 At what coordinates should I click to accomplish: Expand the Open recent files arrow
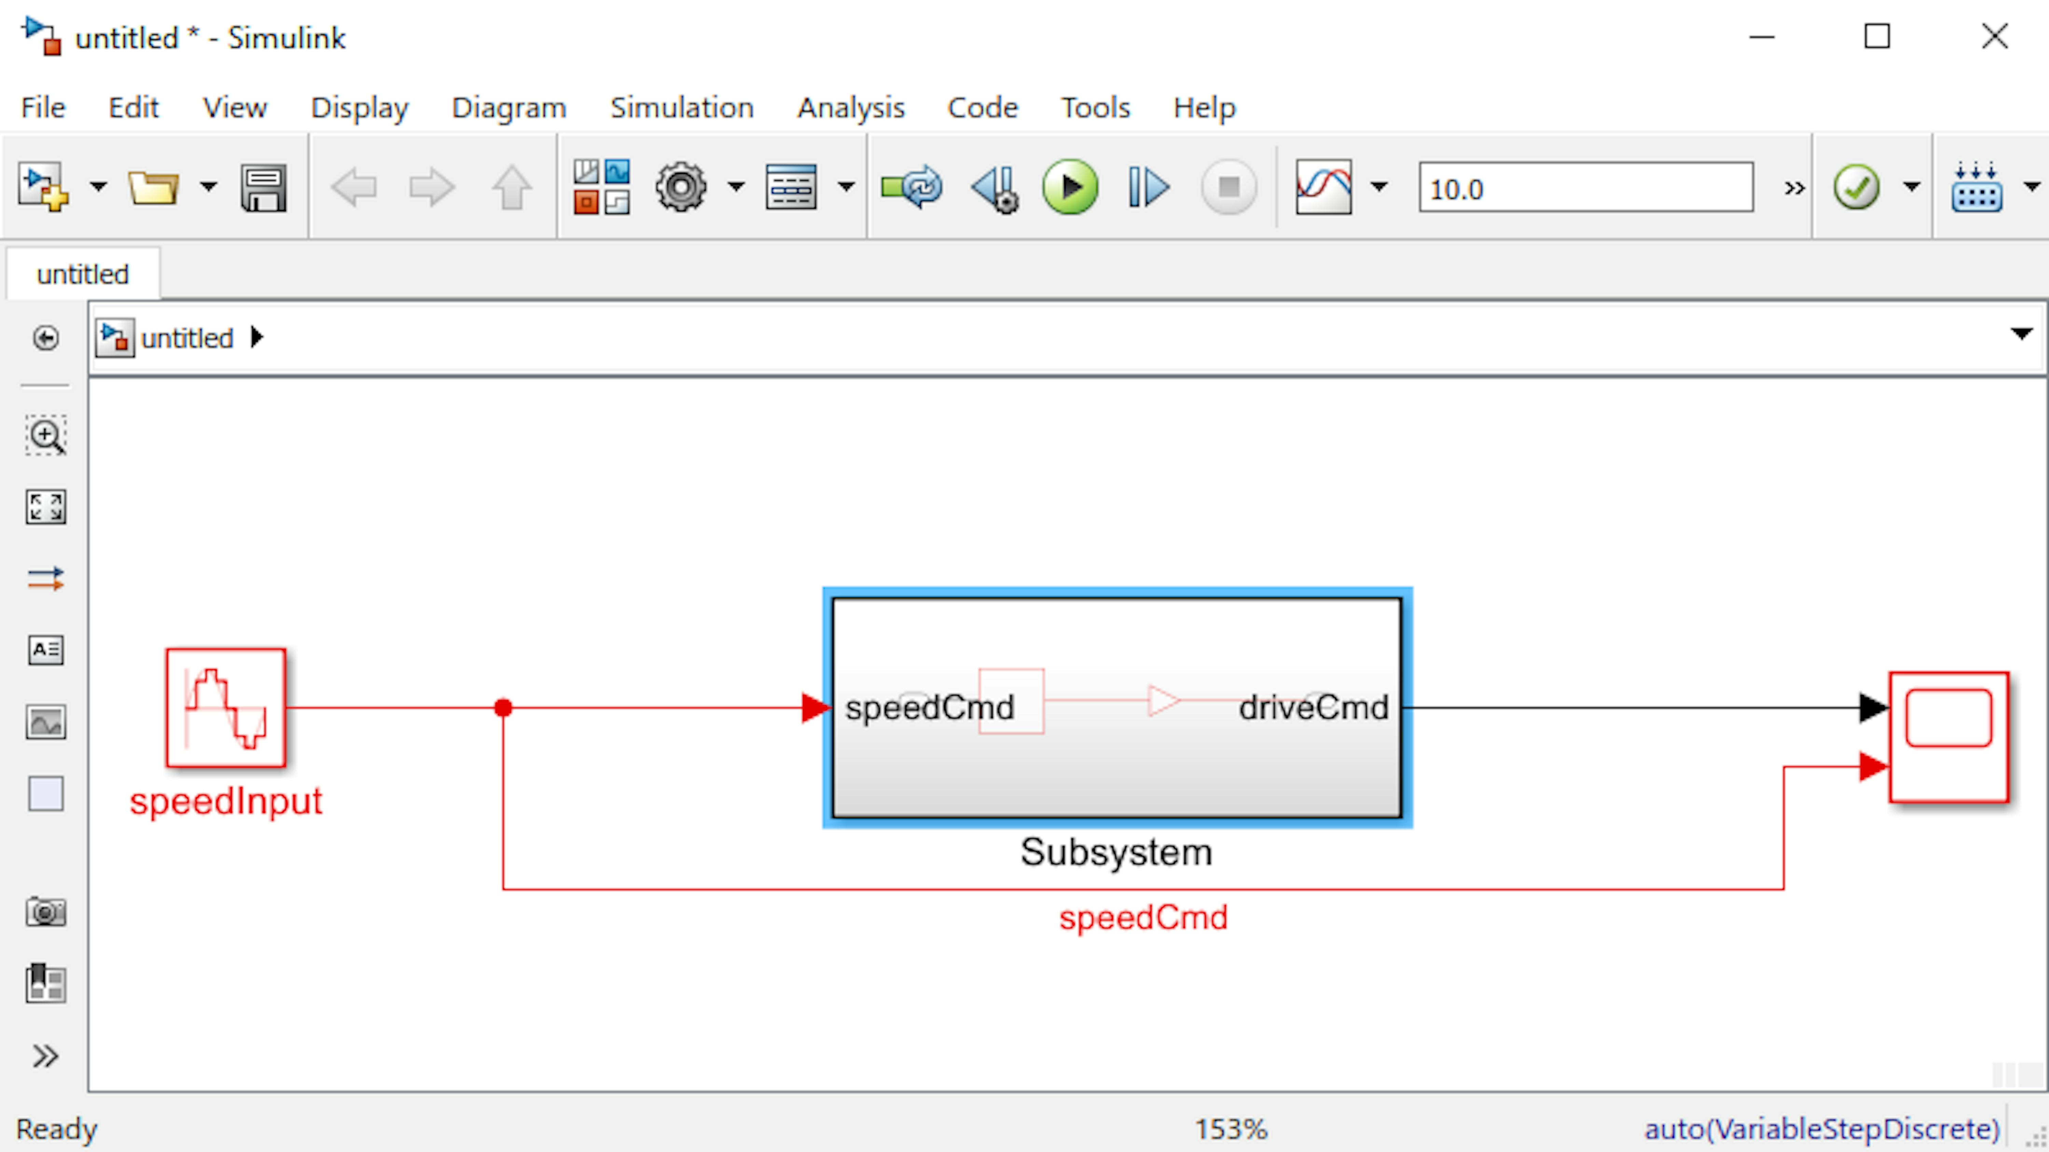click(x=208, y=188)
